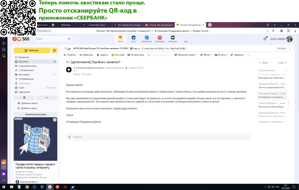The height and width of the screenshot is (190, 299).
Task: Open the Календарь service icon
Action: point(160,39)
